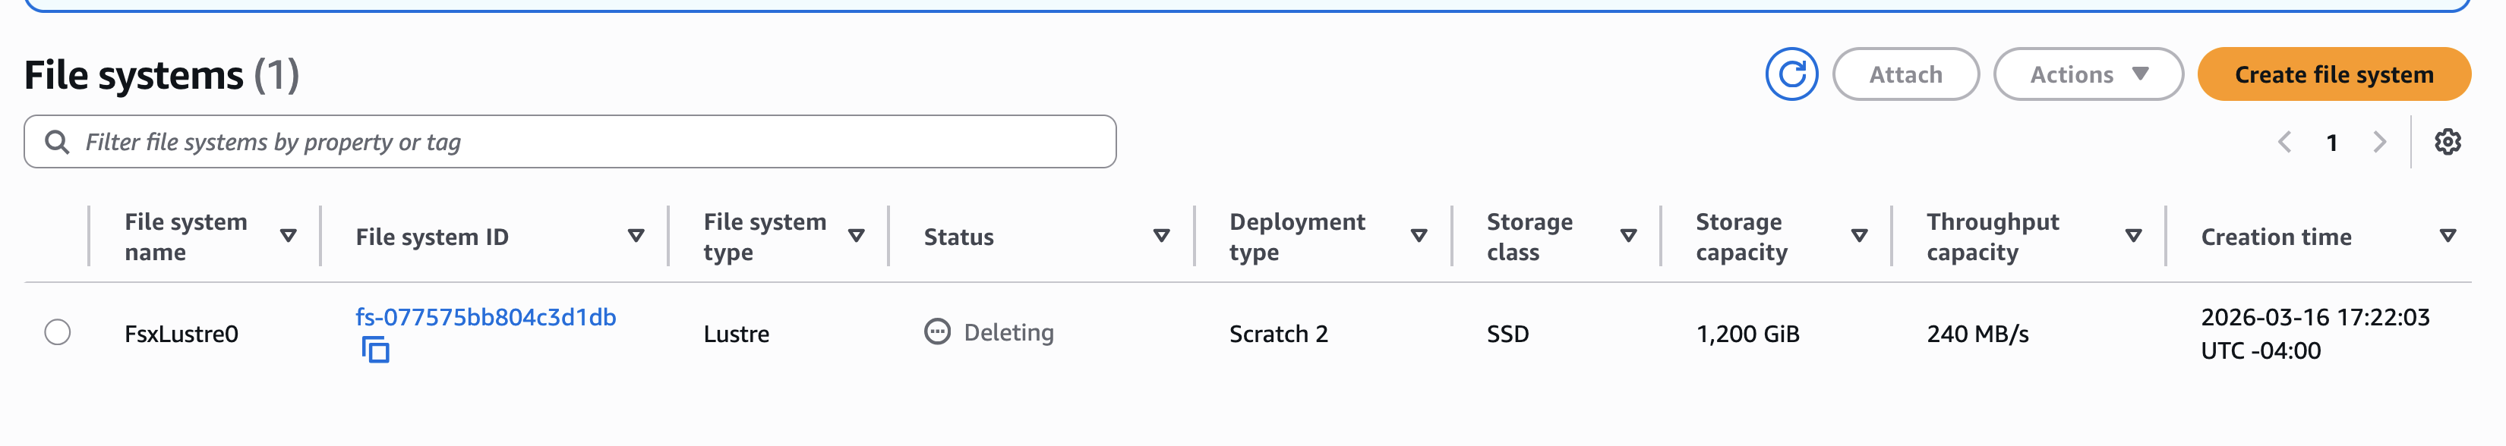Go to previous page arrow
Screen dimensions: 2506x446
click(x=2284, y=142)
